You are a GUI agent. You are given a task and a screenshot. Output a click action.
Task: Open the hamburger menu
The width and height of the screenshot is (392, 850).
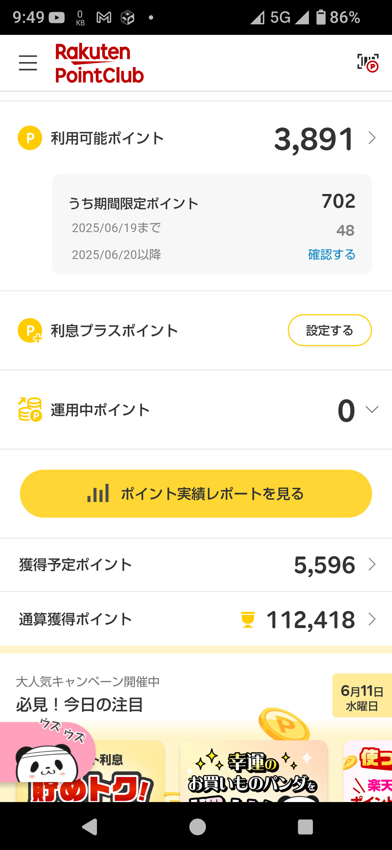coord(28,63)
